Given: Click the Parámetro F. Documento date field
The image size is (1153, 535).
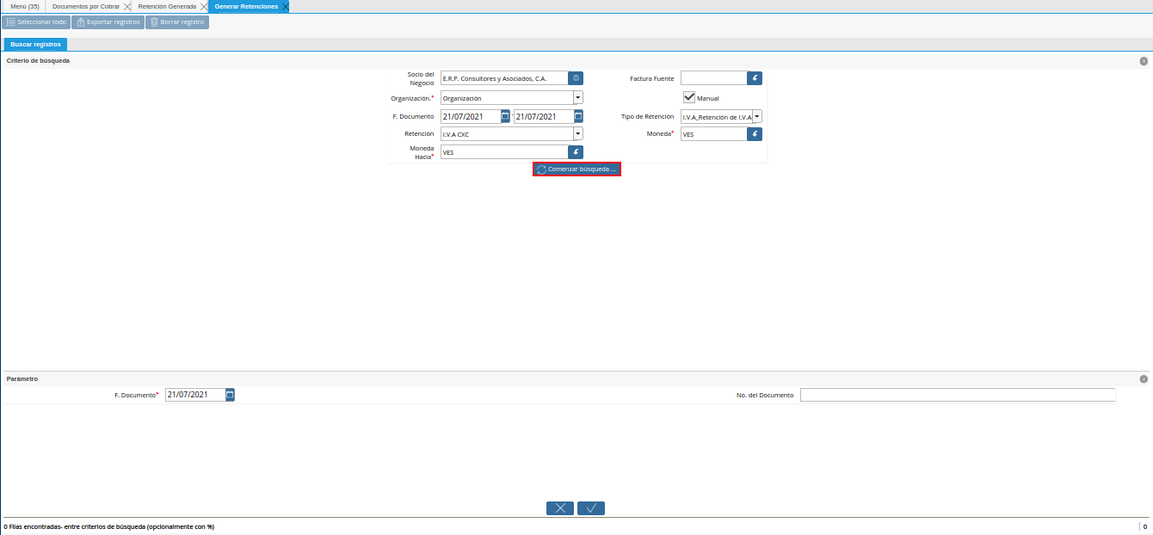Looking at the screenshot, I should [x=195, y=394].
